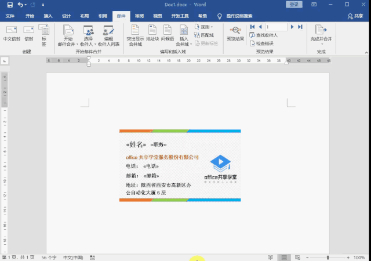Click 匹配域 match fields
The image size is (371, 261).
pos(204,35)
